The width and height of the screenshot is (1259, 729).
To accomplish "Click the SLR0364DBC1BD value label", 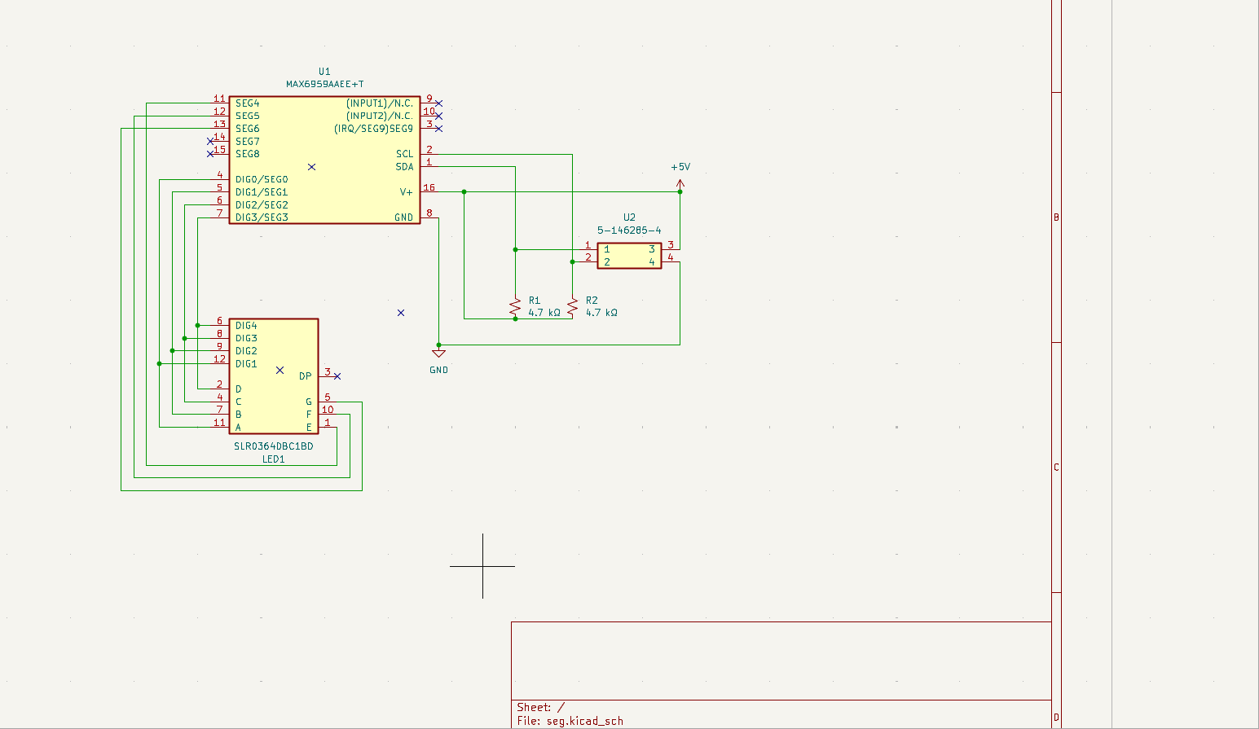I will [274, 446].
